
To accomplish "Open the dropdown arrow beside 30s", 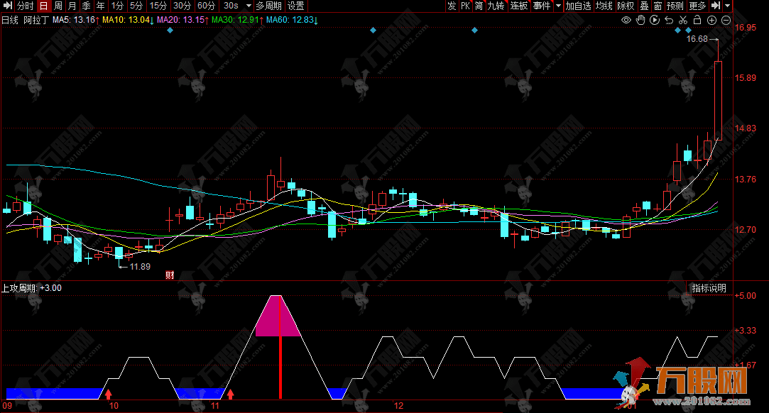I will click(249, 6).
